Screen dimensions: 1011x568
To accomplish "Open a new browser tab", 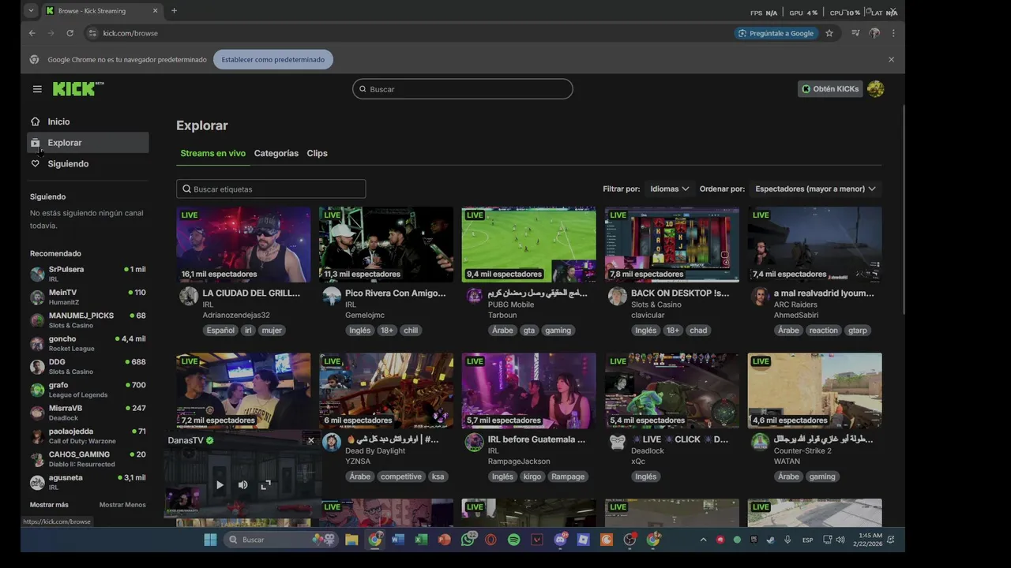I will [x=174, y=11].
